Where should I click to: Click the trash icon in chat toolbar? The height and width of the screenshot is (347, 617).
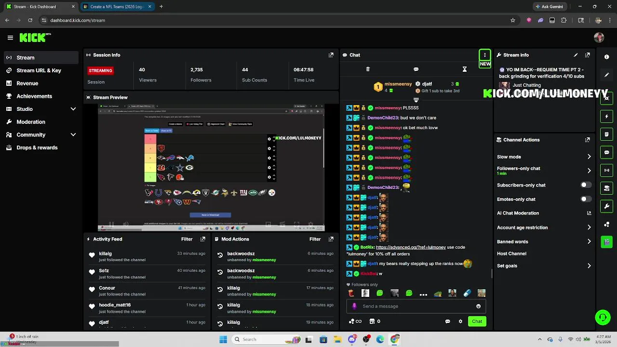(368, 69)
